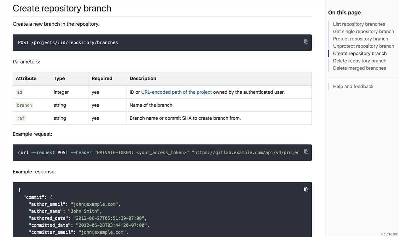Click the author_name 'John Smith' line
Screen dimensions: 399x237
click(65, 211)
